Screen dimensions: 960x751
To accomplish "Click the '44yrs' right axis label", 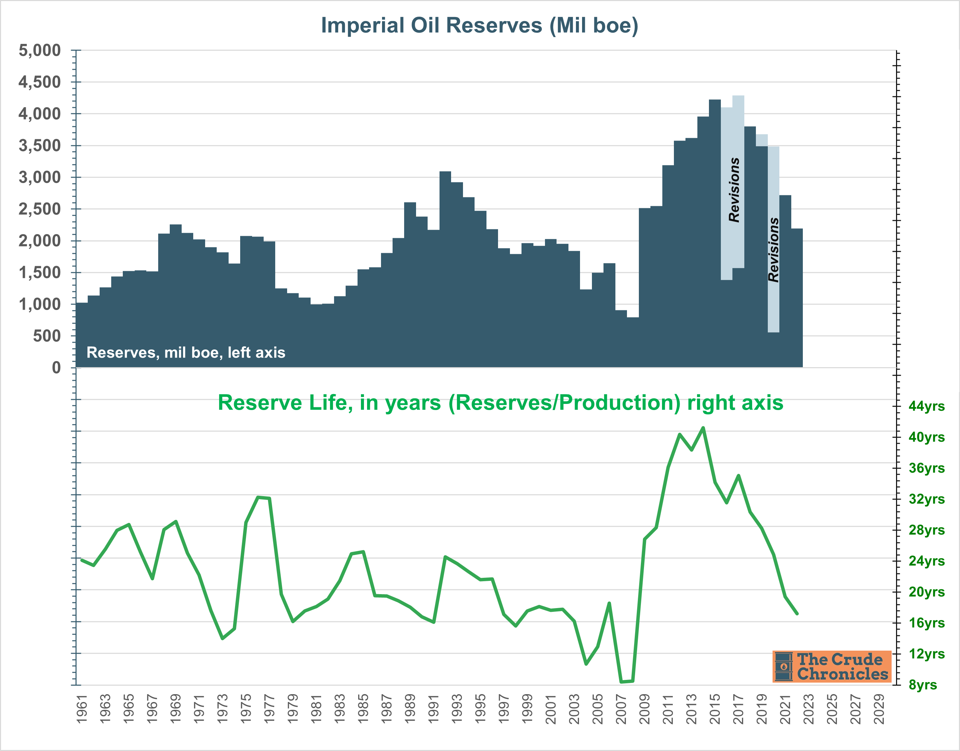I will click(x=927, y=406).
